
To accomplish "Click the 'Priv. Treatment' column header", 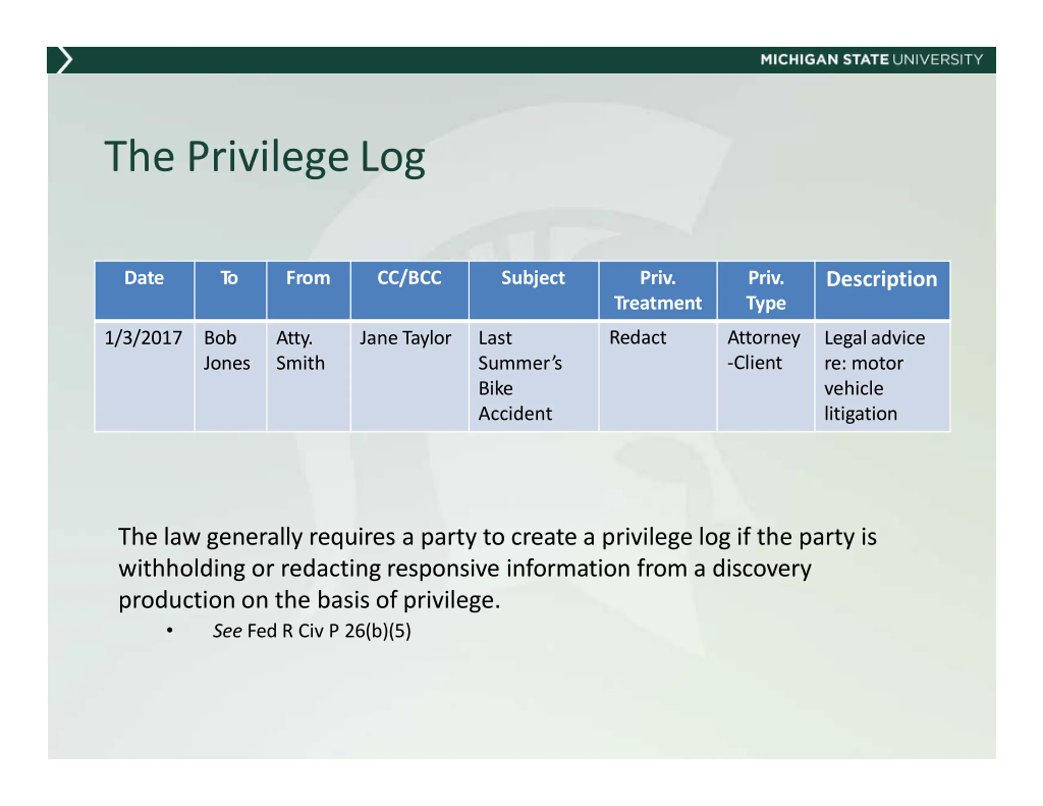I will tap(658, 290).
